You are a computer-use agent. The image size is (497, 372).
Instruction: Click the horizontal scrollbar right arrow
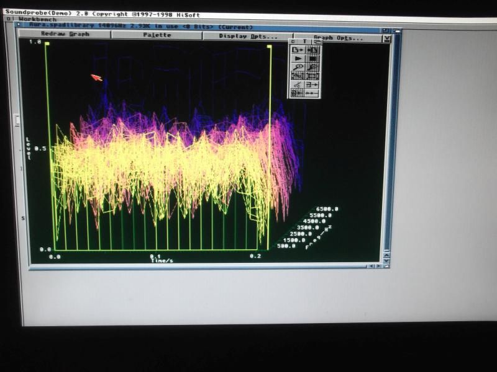click(379, 266)
